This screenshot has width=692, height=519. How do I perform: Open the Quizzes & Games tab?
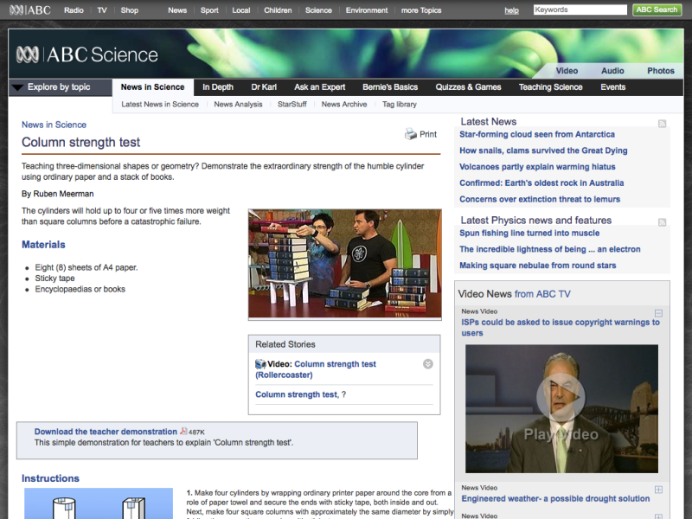tap(468, 87)
